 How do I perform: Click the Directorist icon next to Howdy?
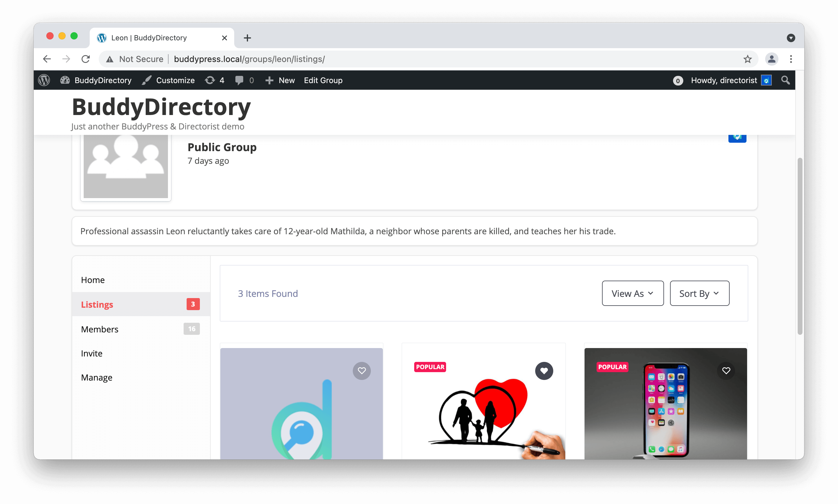point(767,80)
